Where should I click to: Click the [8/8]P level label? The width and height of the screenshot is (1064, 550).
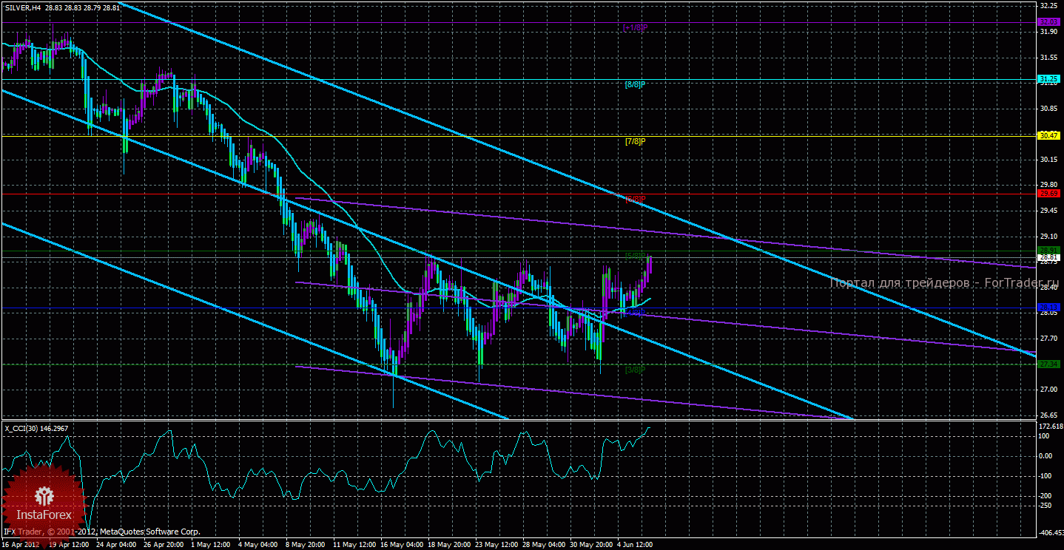tap(635, 84)
